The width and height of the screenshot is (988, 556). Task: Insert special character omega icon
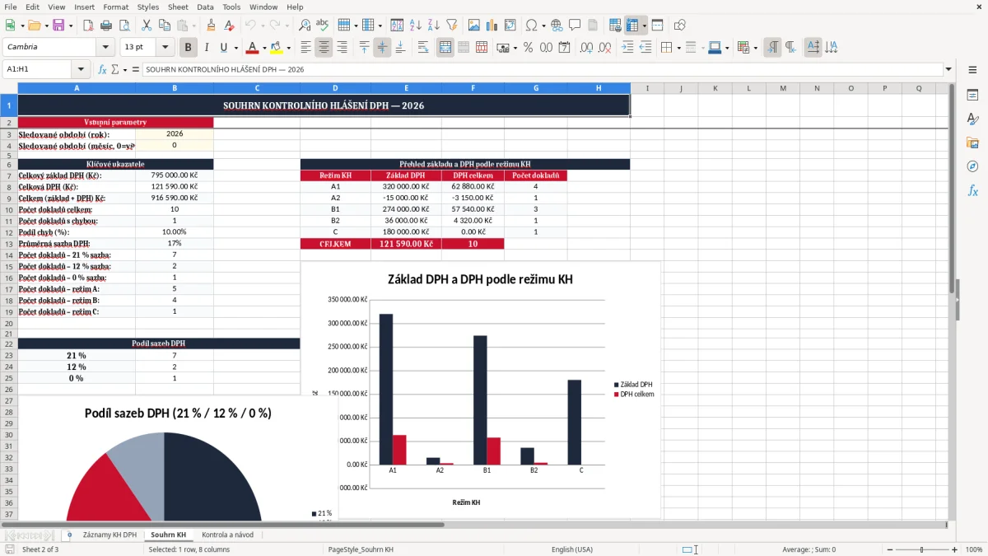531,26
